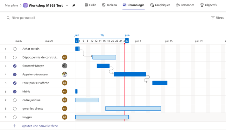Click the Workshop M365 Test plan icon
The image size is (226, 132).
(x=25, y=5)
